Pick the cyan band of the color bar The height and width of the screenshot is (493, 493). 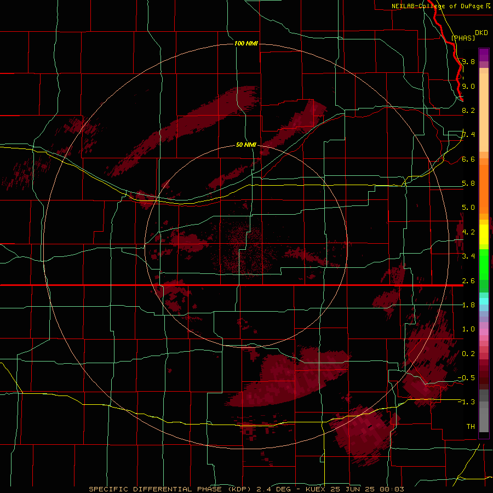coord(484,301)
